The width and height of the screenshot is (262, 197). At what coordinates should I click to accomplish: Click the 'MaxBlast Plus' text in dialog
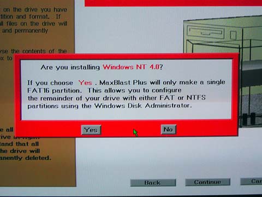click(123, 83)
